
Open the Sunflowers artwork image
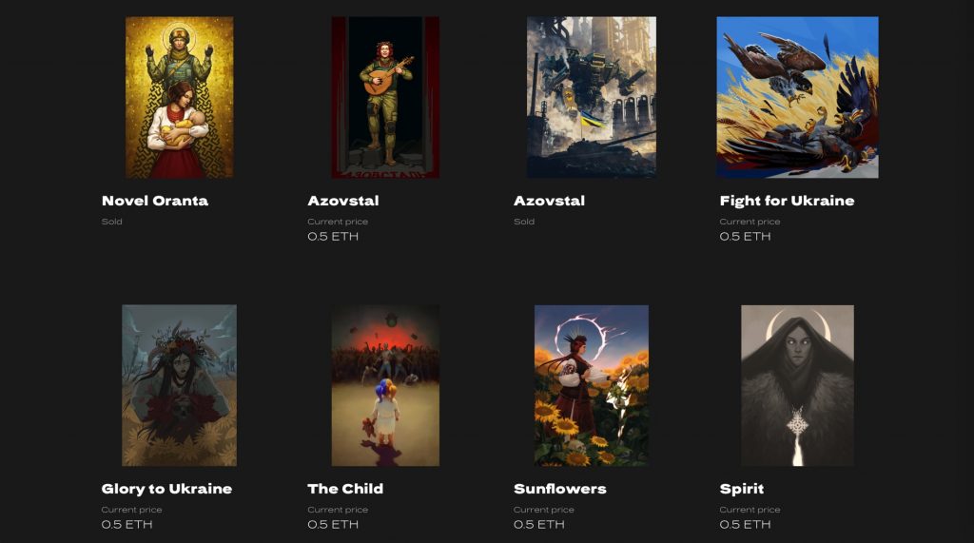click(x=592, y=385)
